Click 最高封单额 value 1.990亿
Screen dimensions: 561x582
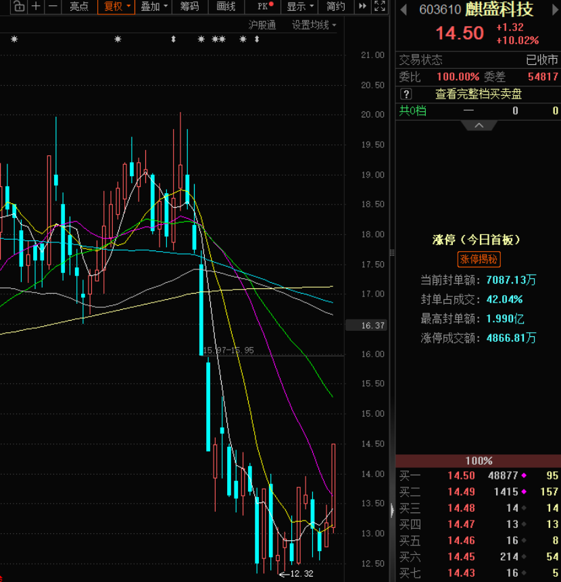505,319
